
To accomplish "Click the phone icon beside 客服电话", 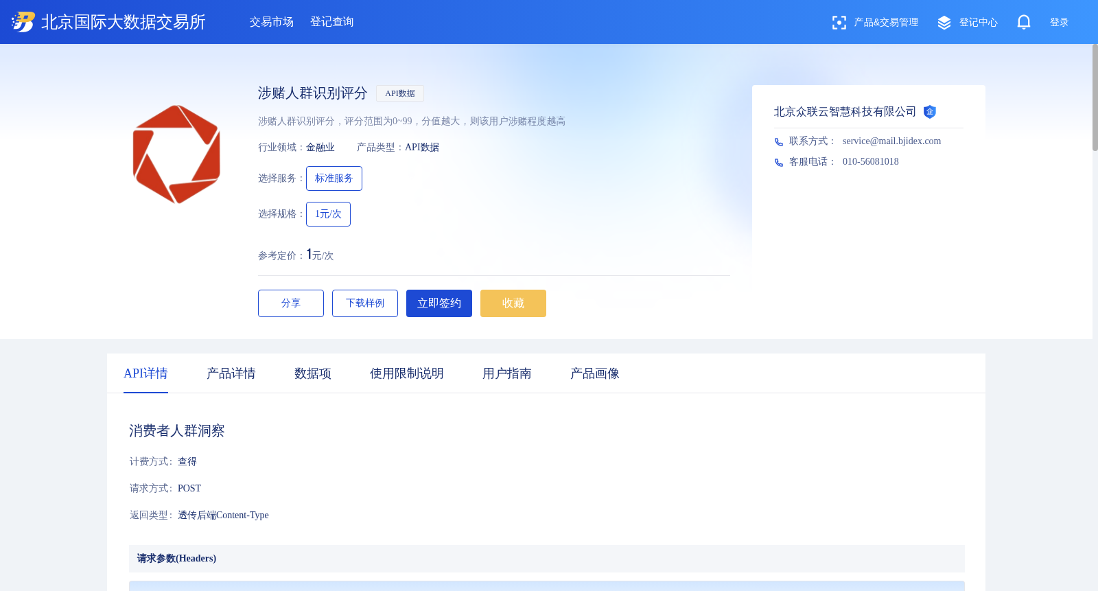I will click(779, 163).
